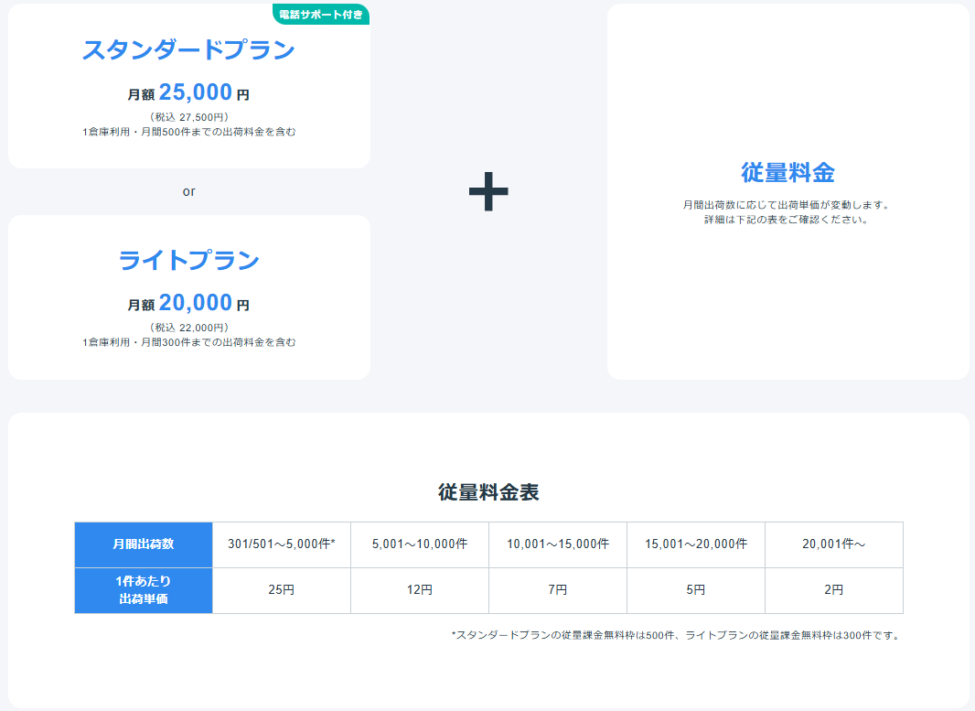
Task: Select the 20,001件～ cell
Action: point(834,544)
